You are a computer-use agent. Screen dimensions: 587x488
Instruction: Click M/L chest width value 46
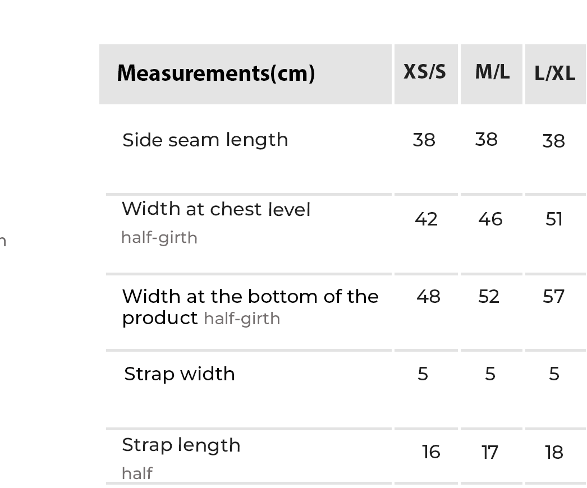click(x=490, y=219)
